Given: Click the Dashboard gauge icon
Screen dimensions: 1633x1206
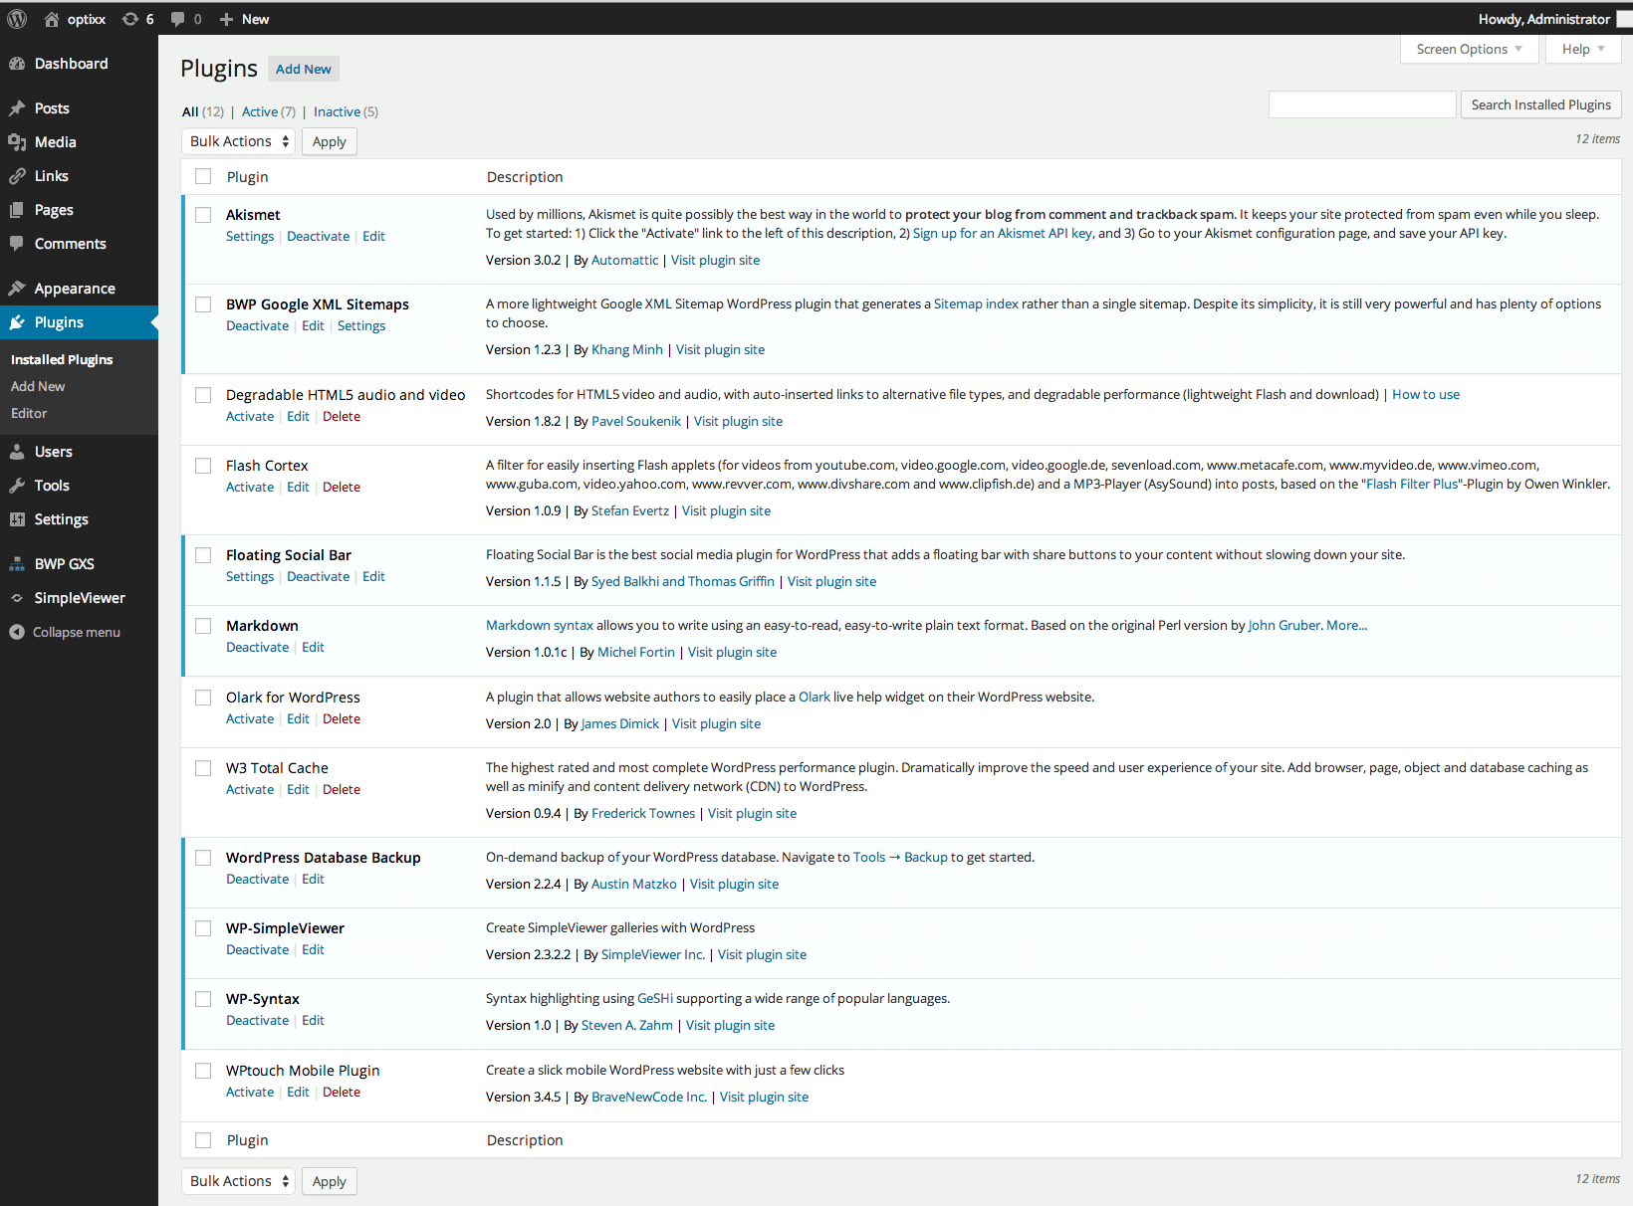Looking at the screenshot, I should point(17,64).
